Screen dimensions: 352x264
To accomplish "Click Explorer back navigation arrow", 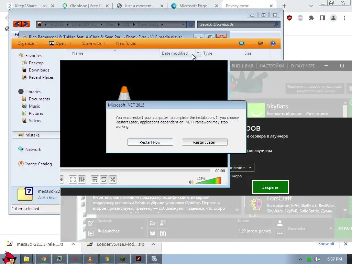I will [x=17, y=24].
